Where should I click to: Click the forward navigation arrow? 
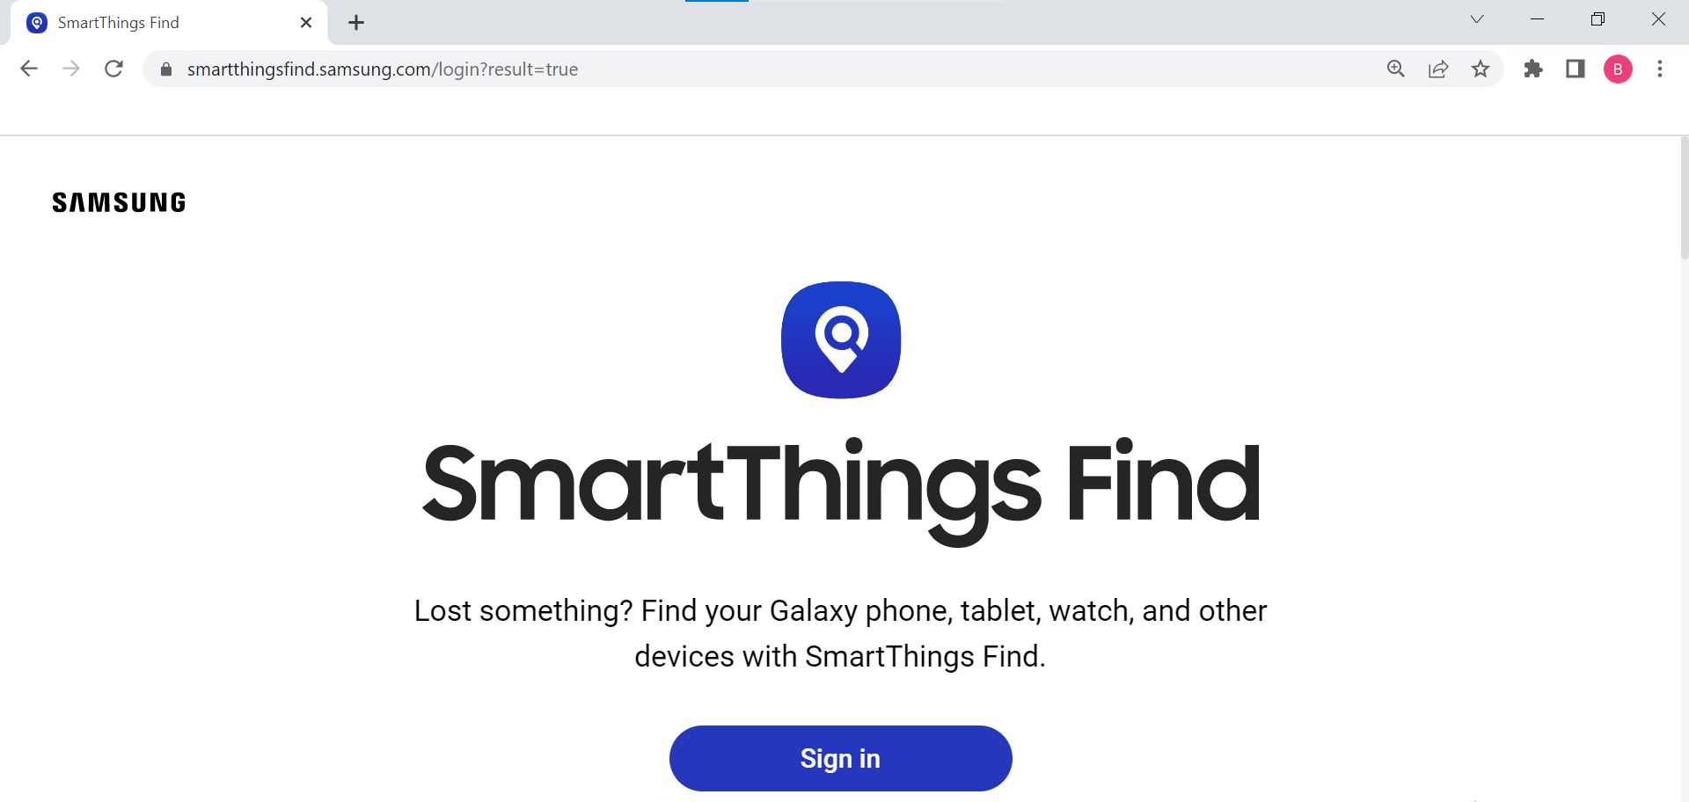click(x=71, y=69)
